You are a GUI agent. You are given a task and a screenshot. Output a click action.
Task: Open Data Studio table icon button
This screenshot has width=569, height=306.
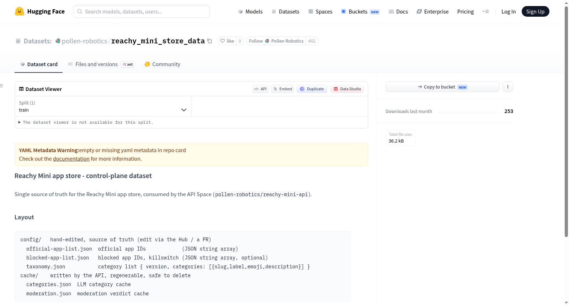pyautogui.click(x=347, y=89)
